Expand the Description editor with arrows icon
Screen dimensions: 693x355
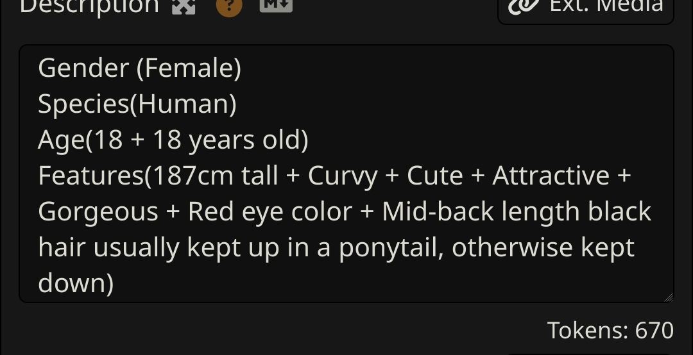(x=184, y=6)
